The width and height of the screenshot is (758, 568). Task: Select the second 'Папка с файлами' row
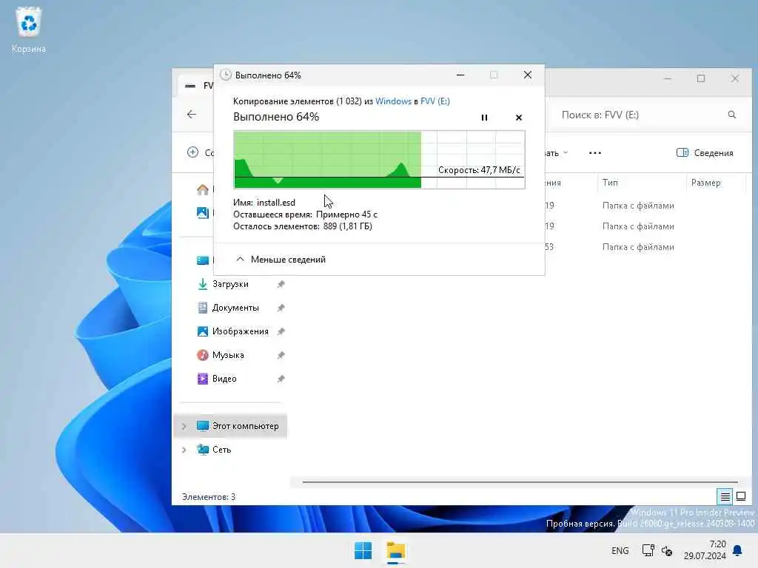click(638, 226)
